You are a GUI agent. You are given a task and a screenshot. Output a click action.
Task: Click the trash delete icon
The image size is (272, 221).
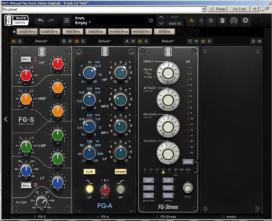pos(222,20)
